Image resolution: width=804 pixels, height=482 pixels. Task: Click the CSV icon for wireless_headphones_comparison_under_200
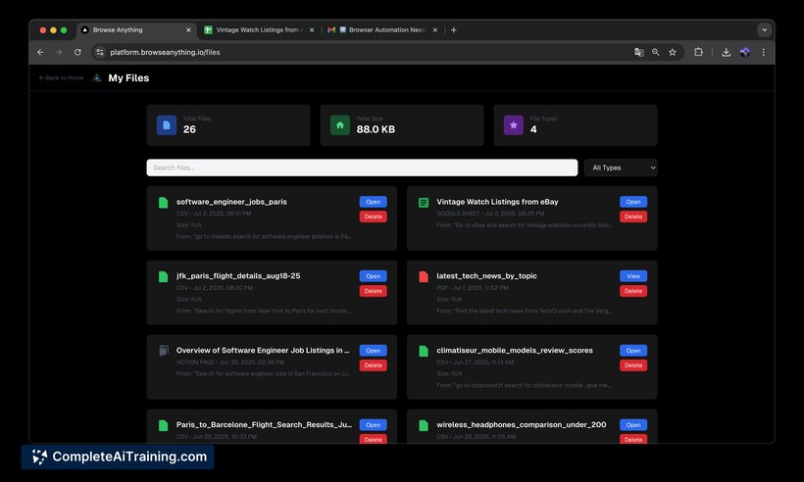click(424, 425)
